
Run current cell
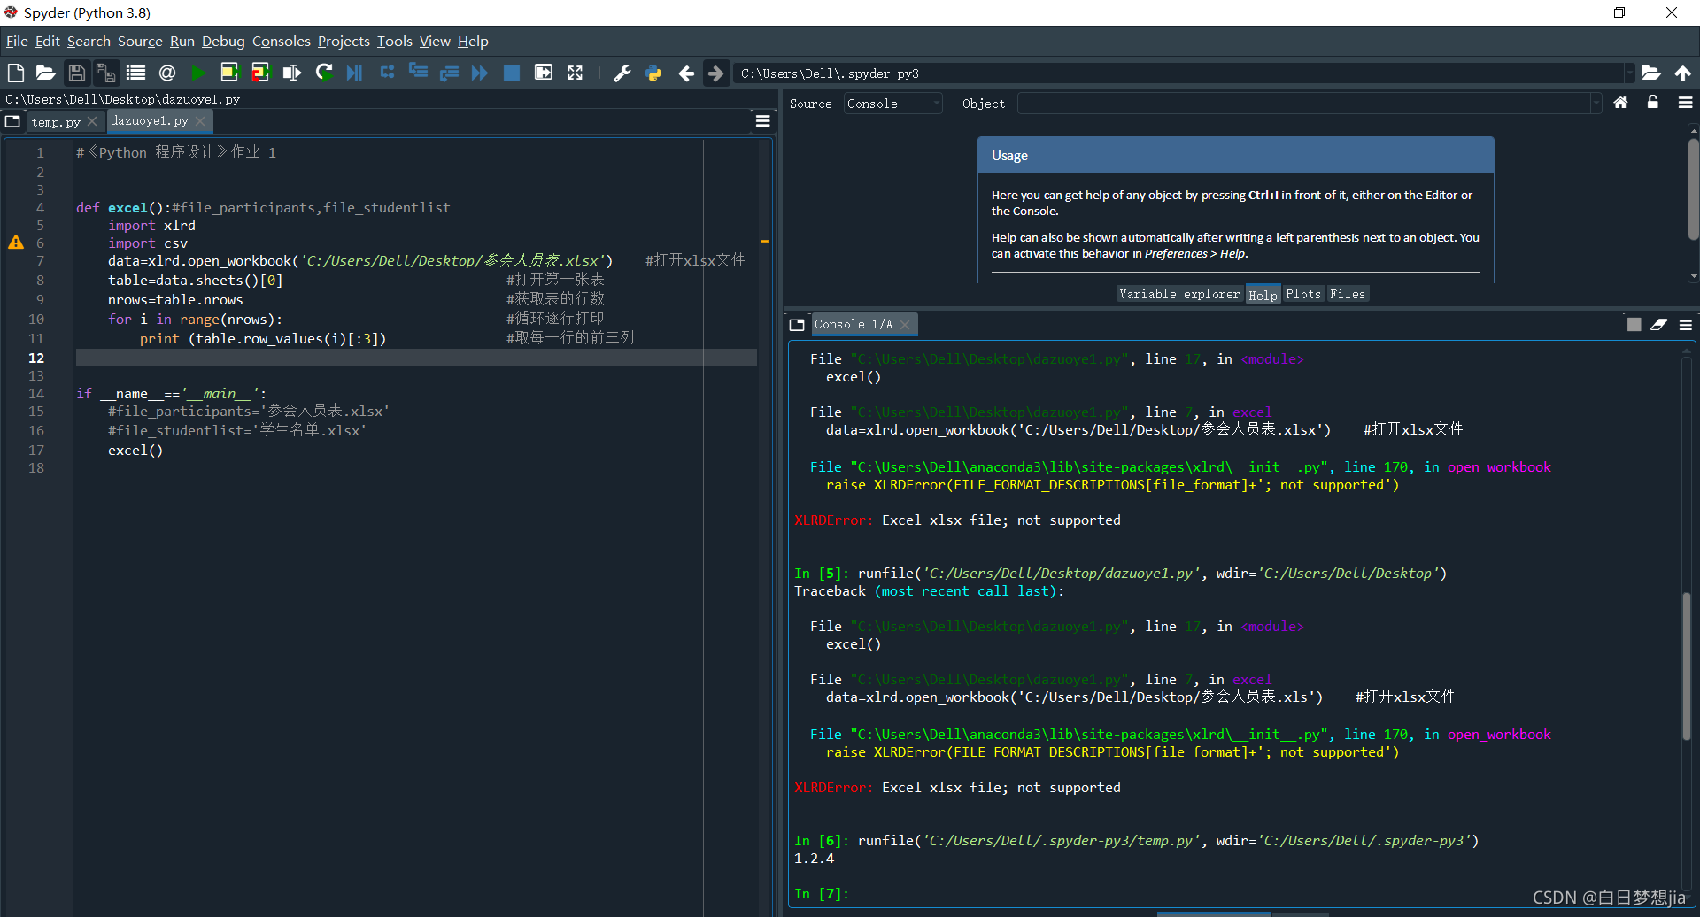pyautogui.click(x=229, y=73)
